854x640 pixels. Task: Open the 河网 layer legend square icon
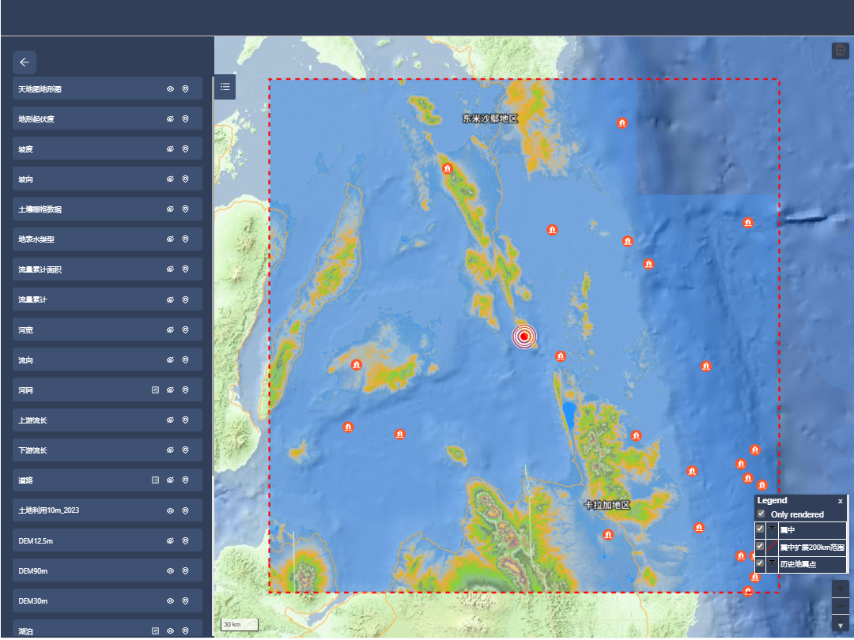pyautogui.click(x=155, y=390)
